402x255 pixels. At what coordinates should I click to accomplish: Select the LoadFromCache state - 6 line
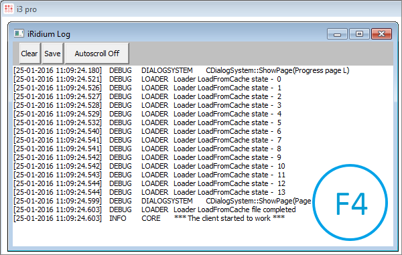click(147, 131)
